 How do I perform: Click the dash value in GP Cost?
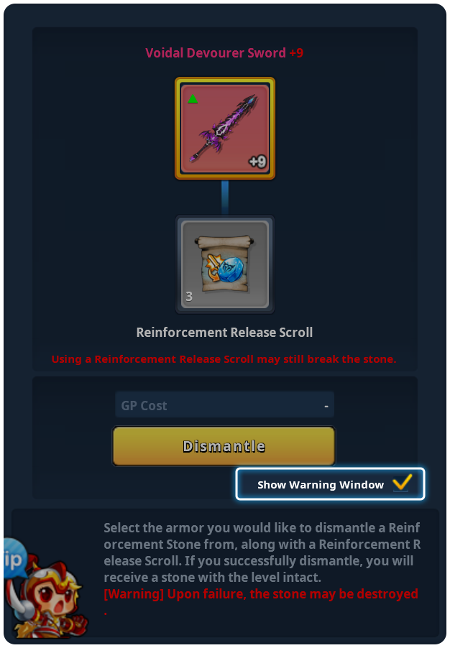(326, 406)
